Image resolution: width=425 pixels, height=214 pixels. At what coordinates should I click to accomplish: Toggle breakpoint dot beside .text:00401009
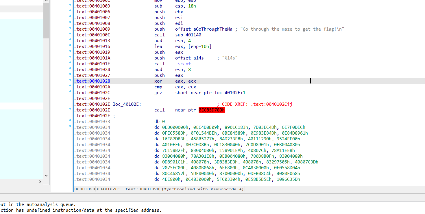tap(70, 28)
